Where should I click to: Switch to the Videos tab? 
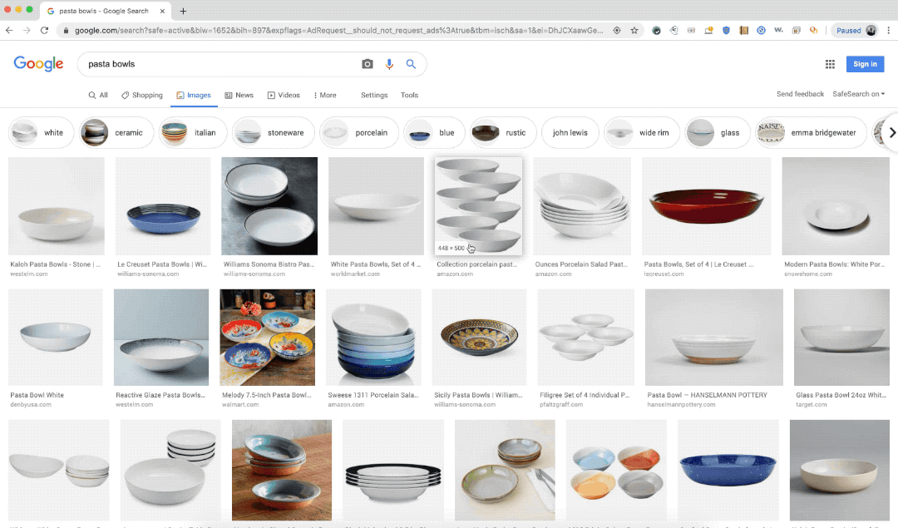click(284, 96)
